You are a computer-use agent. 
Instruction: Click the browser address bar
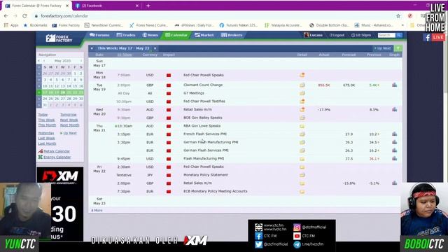[x=211, y=16]
